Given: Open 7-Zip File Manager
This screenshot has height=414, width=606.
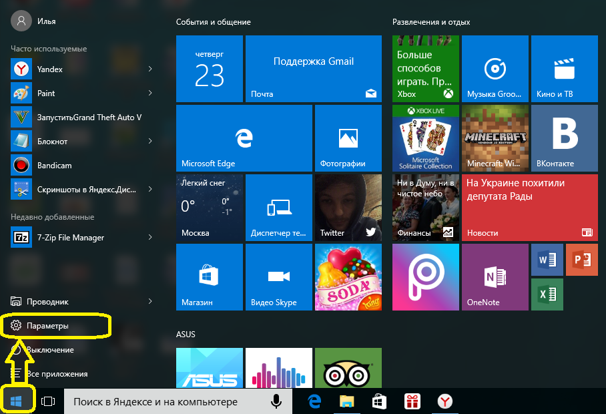Looking at the screenshot, I should click(x=81, y=237).
